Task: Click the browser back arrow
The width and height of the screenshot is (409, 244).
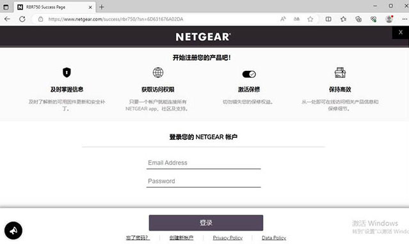Action: pos(7,19)
